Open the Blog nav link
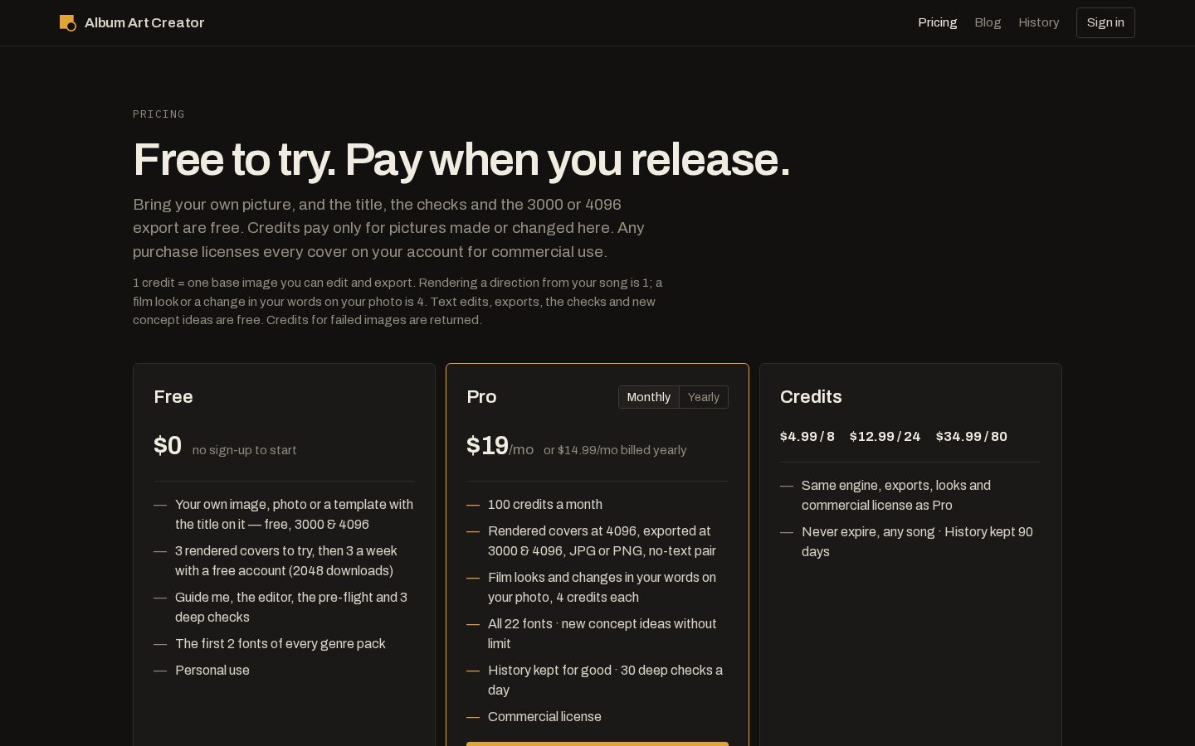1195x746 pixels. (988, 22)
